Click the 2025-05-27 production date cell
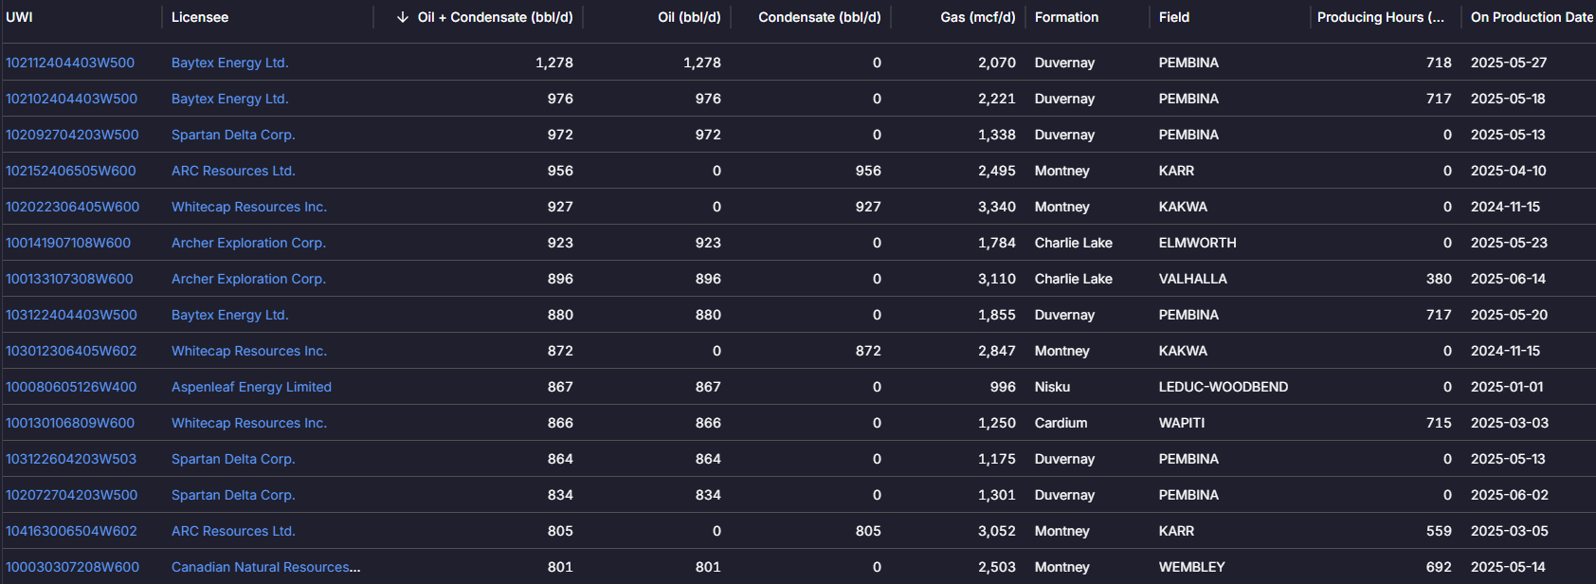This screenshot has height=584, width=1596. click(1509, 63)
